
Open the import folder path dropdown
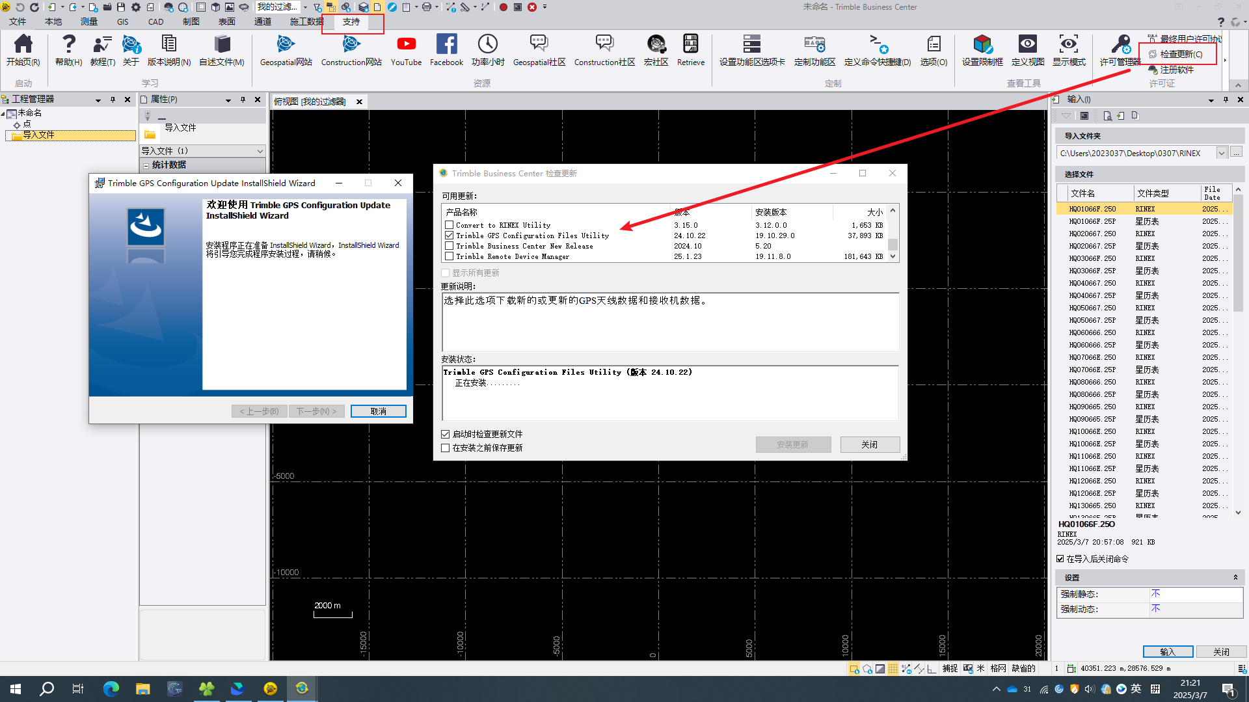pyautogui.click(x=1222, y=153)
